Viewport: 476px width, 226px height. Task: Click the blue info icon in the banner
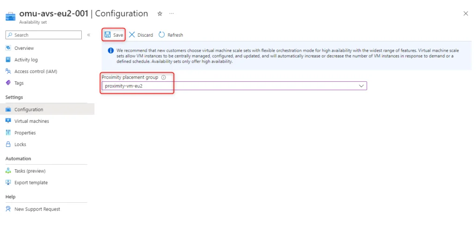tap(111, 51)
